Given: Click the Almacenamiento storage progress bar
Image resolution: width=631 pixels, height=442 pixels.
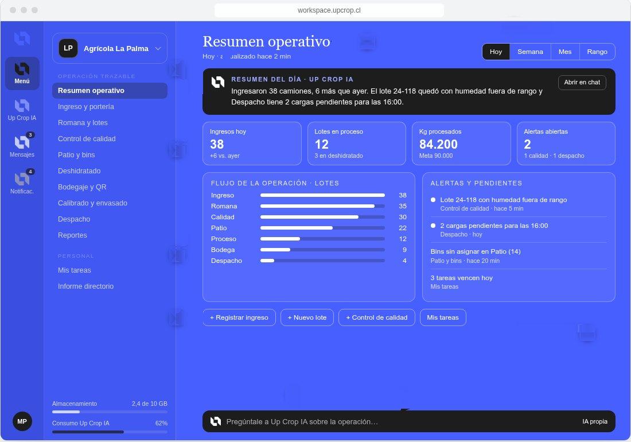Looking at the screenshot, I should (110, 412).
